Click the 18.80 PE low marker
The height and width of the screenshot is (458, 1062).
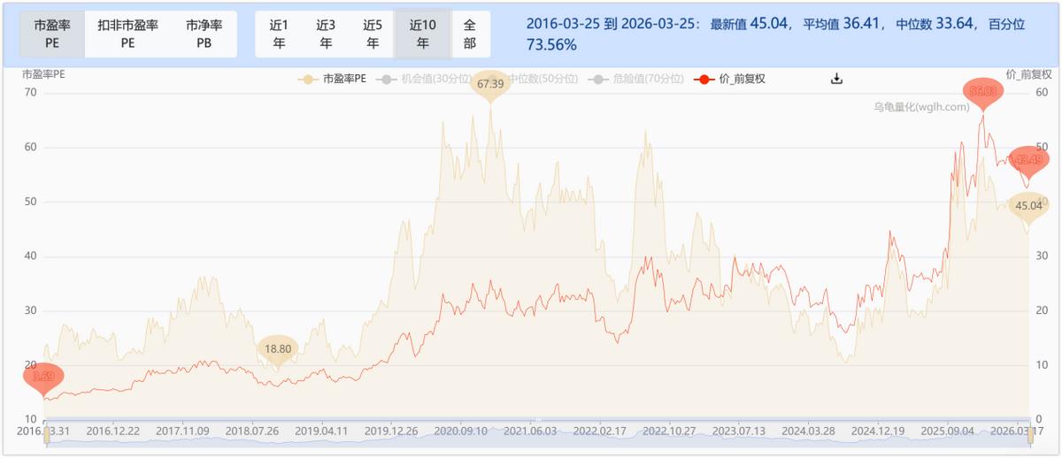pyautogui.click(x=279, y=349)
